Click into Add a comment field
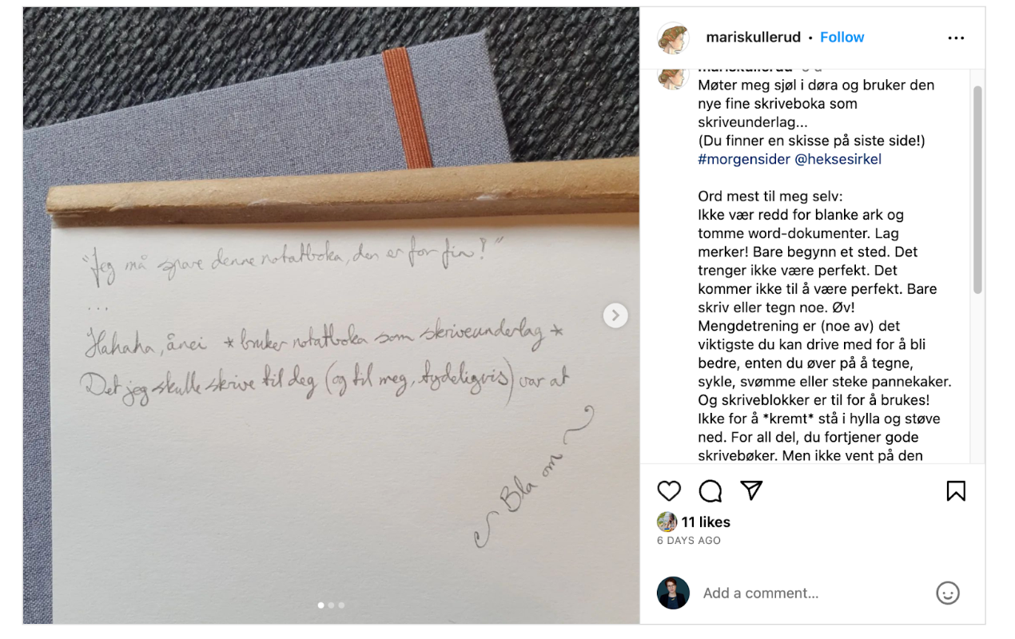The width and height of the screenshot is (1015, 639). 811,593
